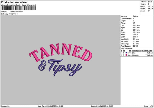Click the magenta thread color swatch
The height and width of the screenshot is (108, 154).
pos(126,55)
